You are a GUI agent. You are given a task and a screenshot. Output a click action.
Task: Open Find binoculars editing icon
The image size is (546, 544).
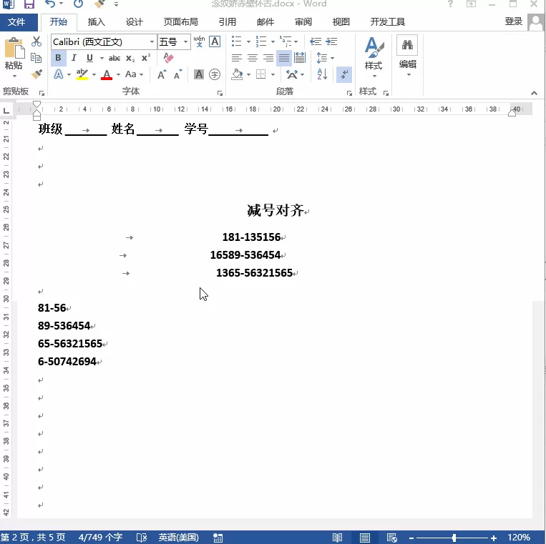coord(407,44)
